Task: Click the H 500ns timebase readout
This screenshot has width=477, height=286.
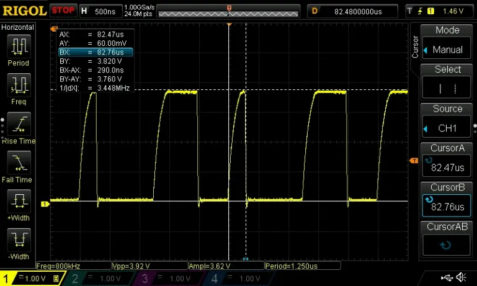Action: [100, 12]
